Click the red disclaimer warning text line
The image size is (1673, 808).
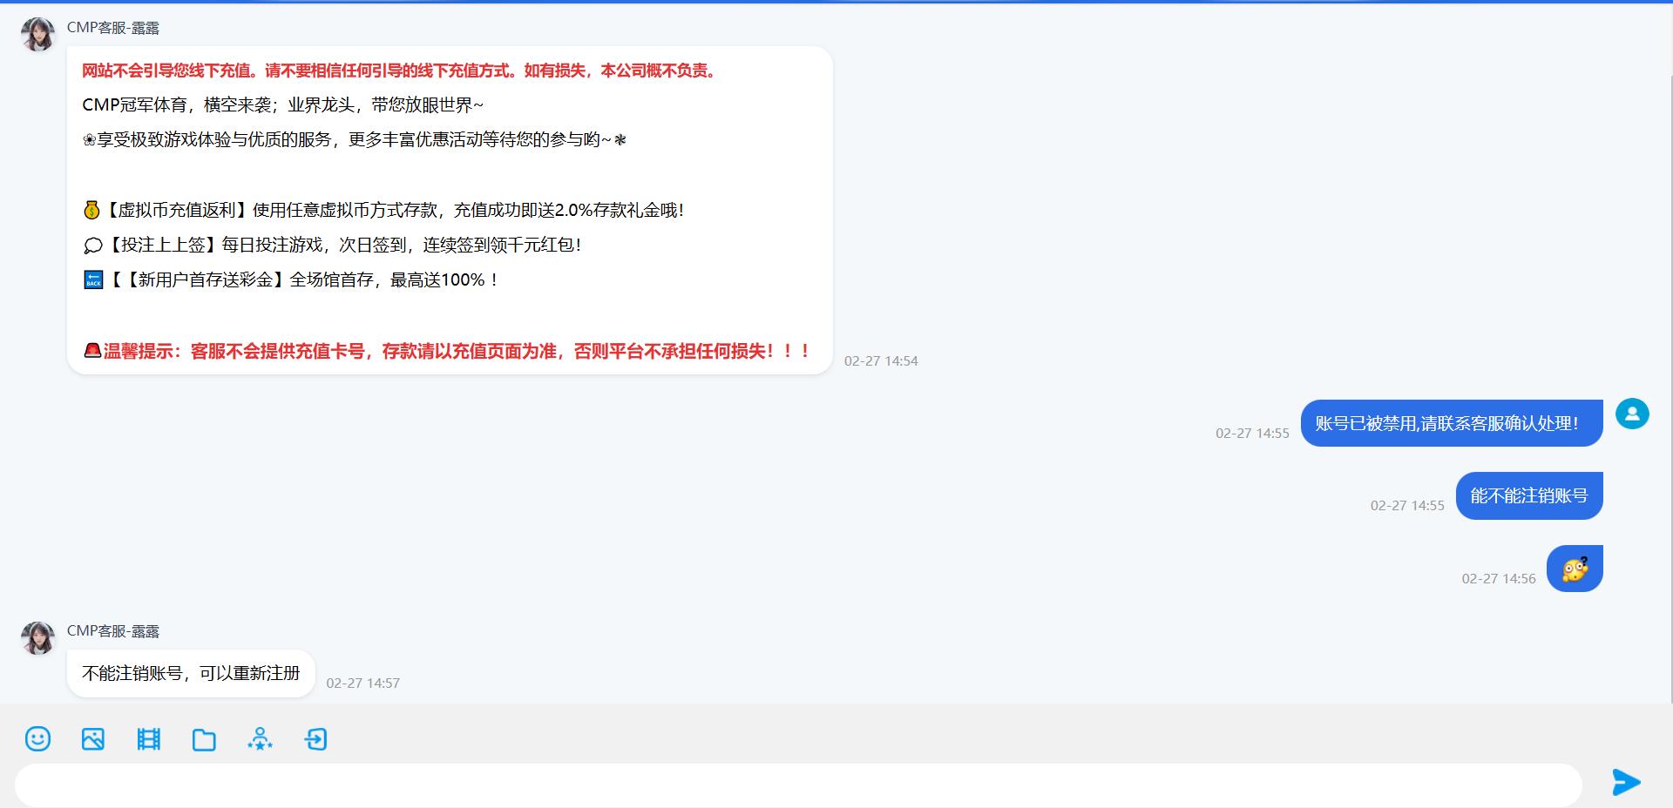pyautogui.click(x=399, y=71)
